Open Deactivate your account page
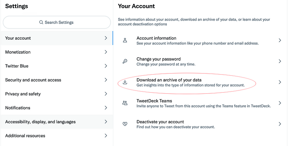The width and height of the screenshot is (288, 146). point(160,122)
